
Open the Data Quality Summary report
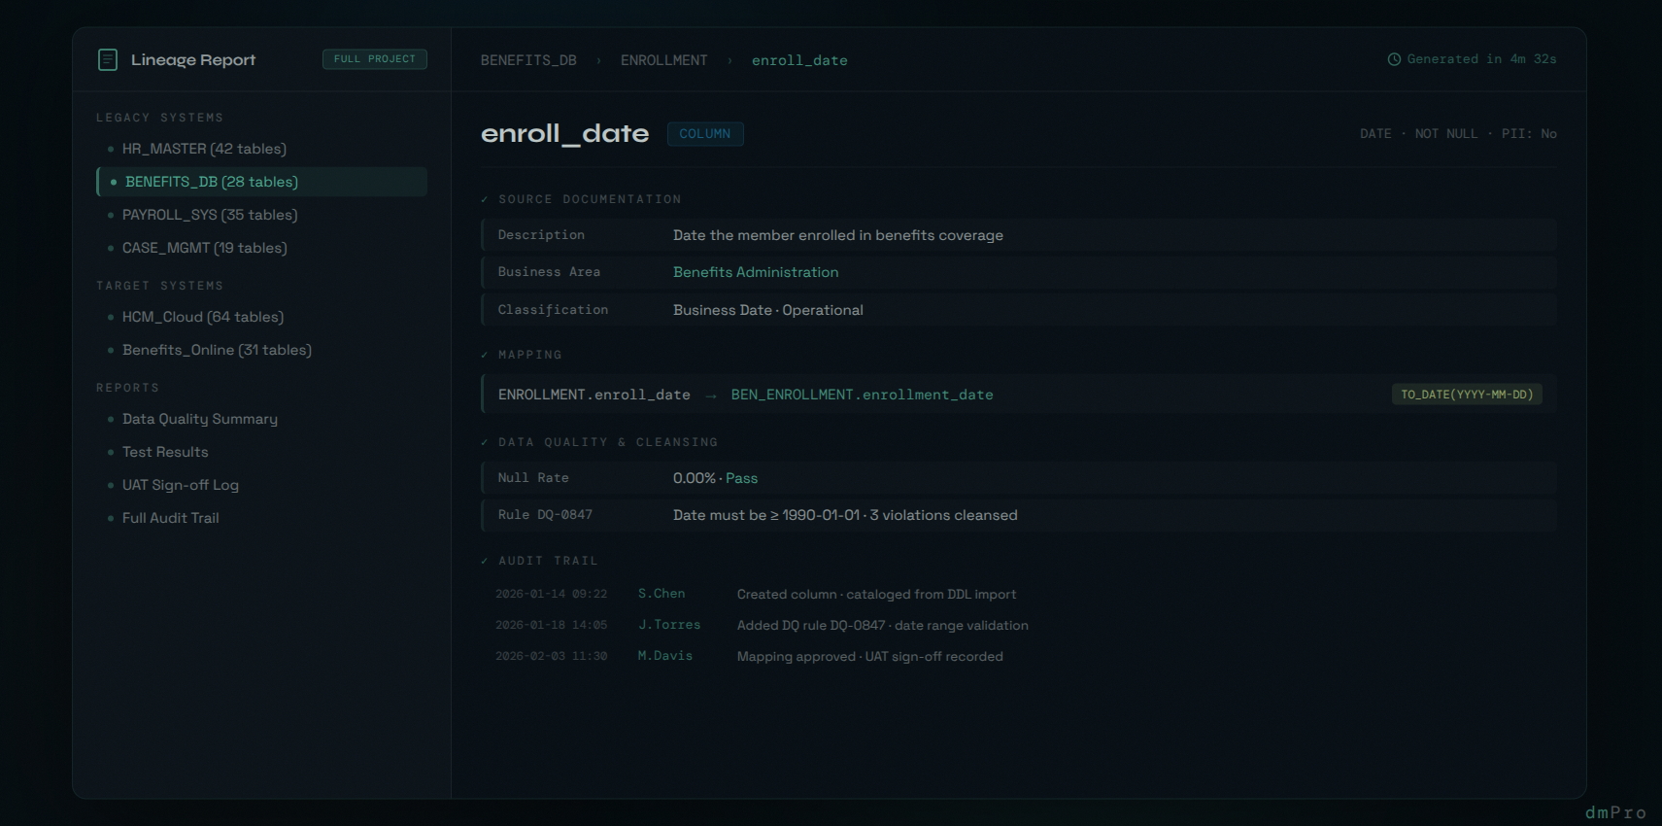click(x=199, y=419)
